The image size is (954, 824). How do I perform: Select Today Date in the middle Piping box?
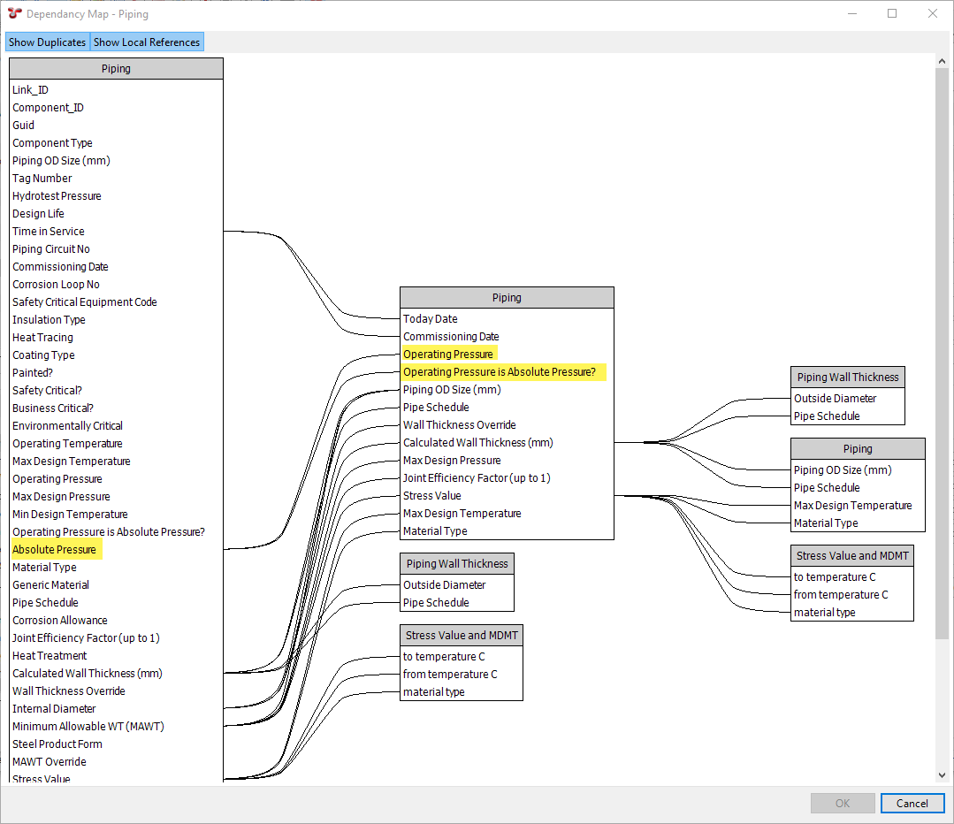tap(431, 319)
